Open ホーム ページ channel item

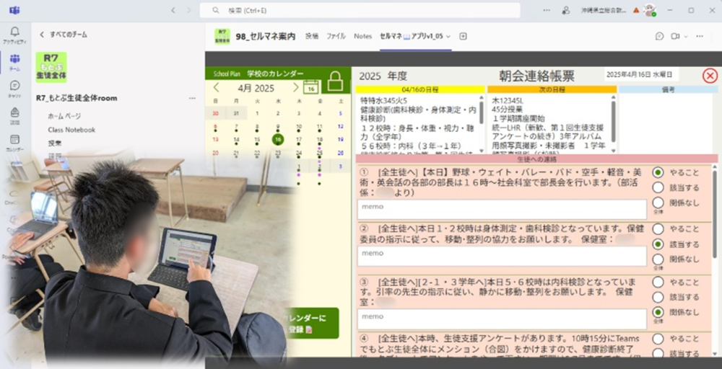click(x=64, y=116)
